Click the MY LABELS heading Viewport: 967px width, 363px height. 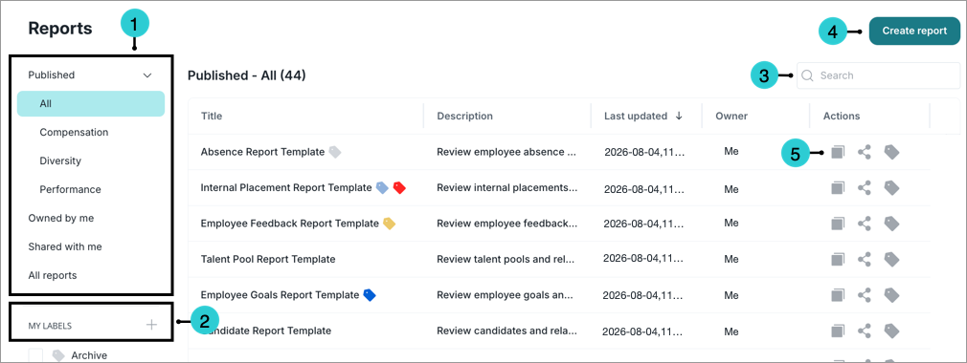50,326
